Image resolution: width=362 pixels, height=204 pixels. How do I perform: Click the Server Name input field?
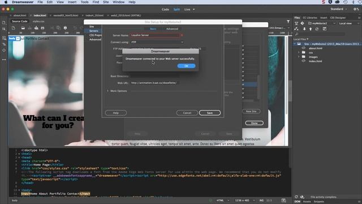(154, 35)
